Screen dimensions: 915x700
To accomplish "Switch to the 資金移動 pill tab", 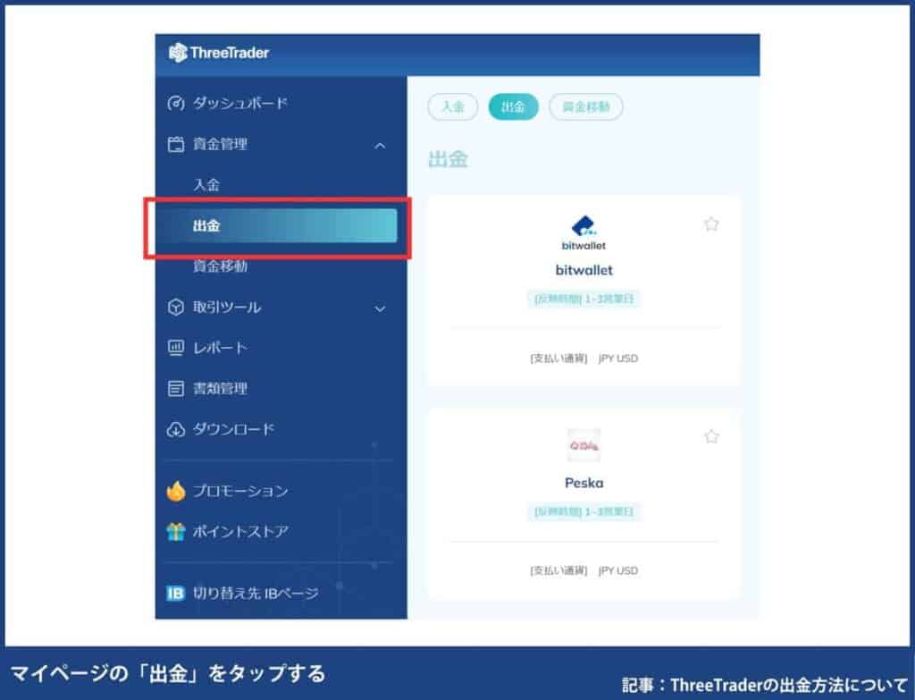I will (x=586, y=107).
